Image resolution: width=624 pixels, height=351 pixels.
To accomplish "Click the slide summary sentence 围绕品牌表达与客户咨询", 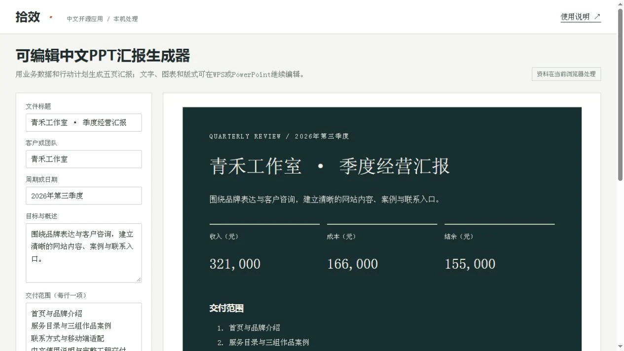I will pyautogui.click(x=325, y=200).
